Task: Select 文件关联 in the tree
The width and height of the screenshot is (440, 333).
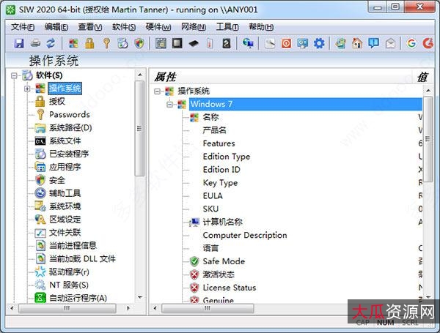Action: tap(65, 233)
